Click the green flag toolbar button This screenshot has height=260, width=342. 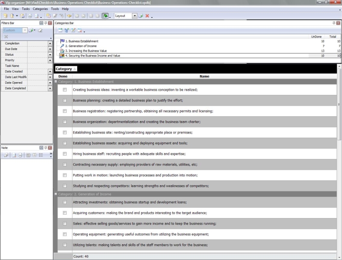pos(105,16)
